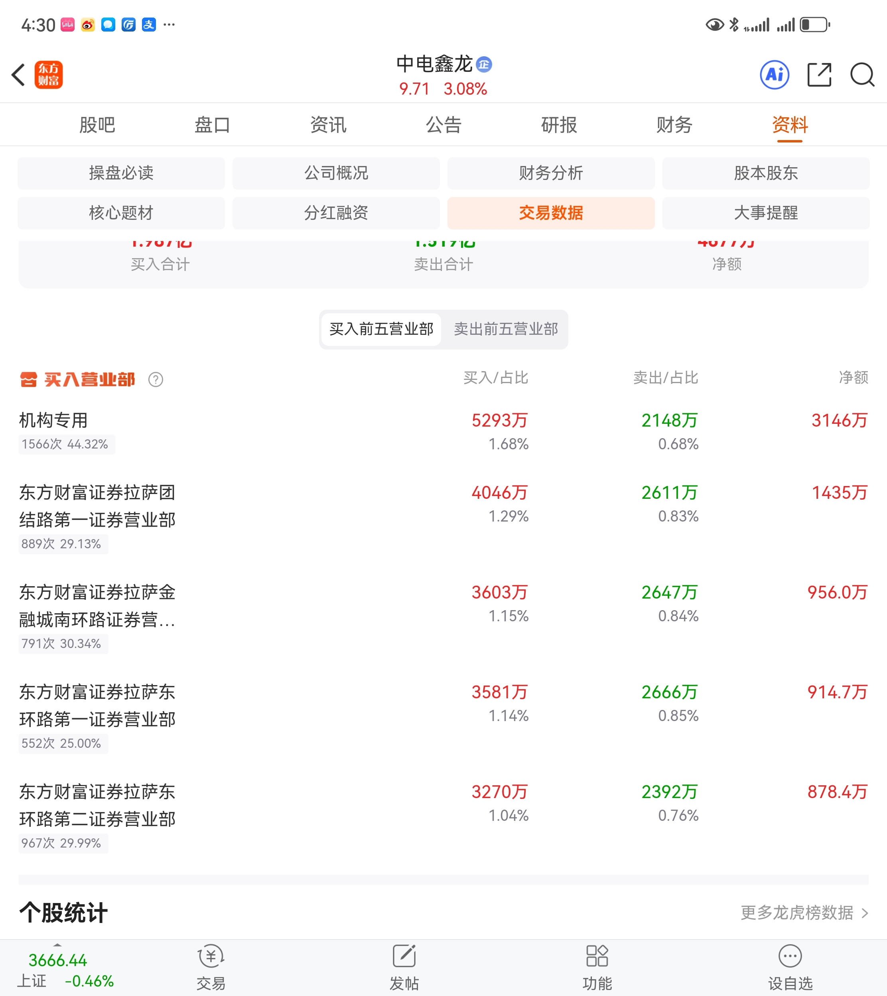The image size is (887, 996).
Task: Open the search magnifier icon
Action: click(x=862, y=75)
